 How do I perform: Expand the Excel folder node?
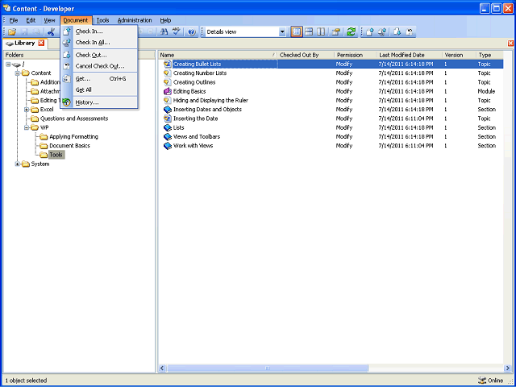[27, 110]
